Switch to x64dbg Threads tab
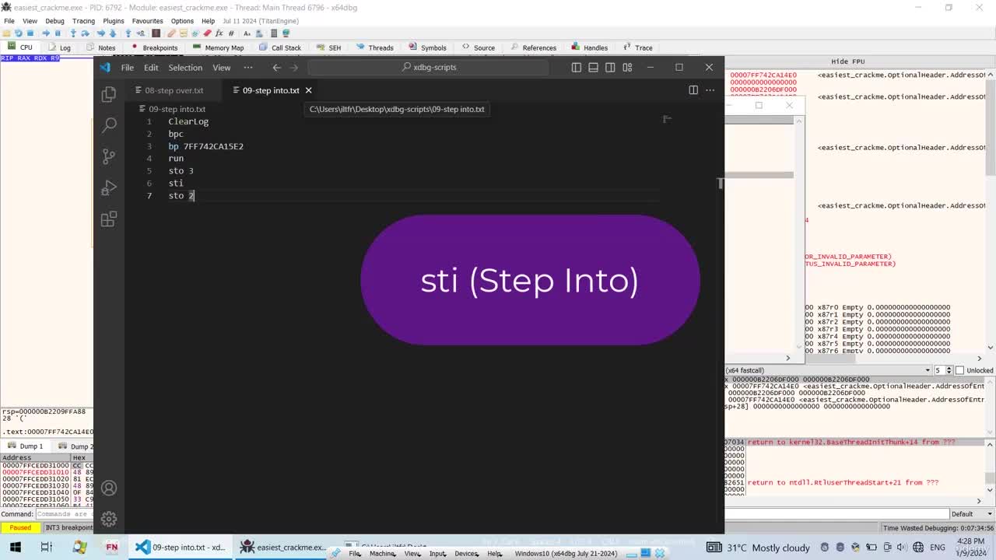The height and width of the screenshot is (560, 996). pos(374,47)
